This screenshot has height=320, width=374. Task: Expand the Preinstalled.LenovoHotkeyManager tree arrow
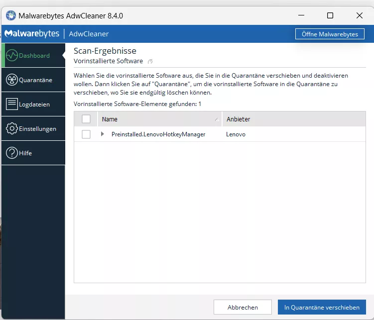pyautogui.click(x=103, y=134)
